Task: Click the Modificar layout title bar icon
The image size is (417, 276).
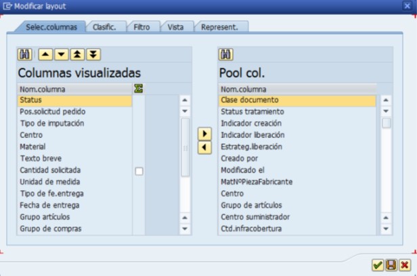Action: pyautogui.click(x=7, y=6)
